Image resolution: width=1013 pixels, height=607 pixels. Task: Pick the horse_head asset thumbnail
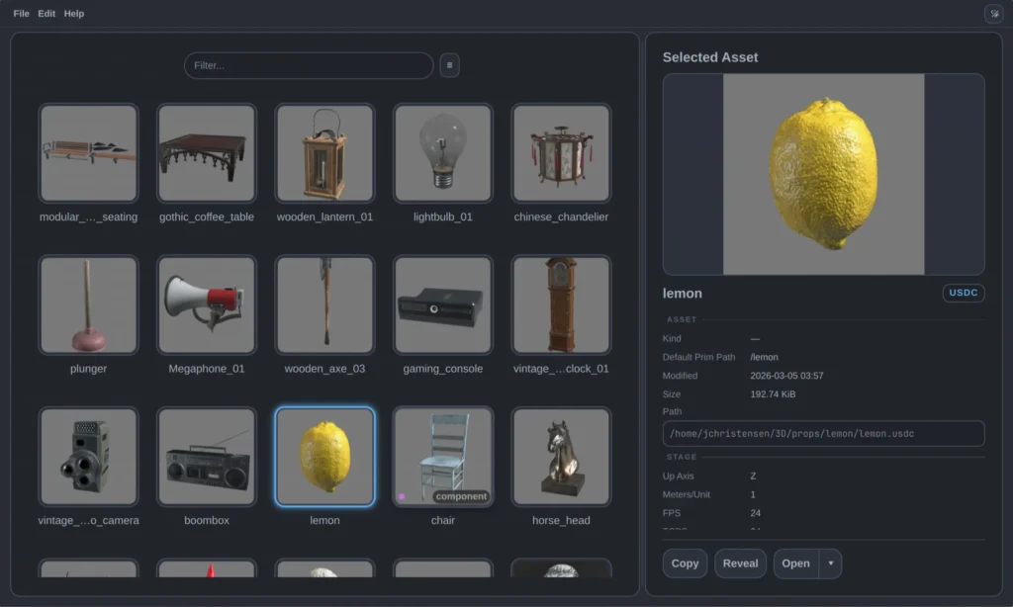tap(561, 457)
